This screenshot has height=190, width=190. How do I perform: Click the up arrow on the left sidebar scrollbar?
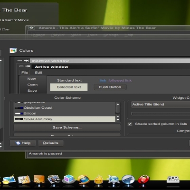click(0, 60)
